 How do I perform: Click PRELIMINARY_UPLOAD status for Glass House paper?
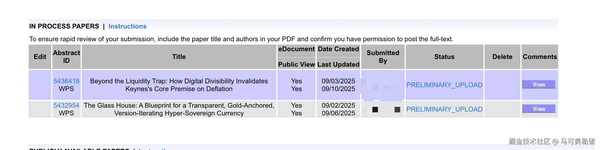click(x=444, y=109)
